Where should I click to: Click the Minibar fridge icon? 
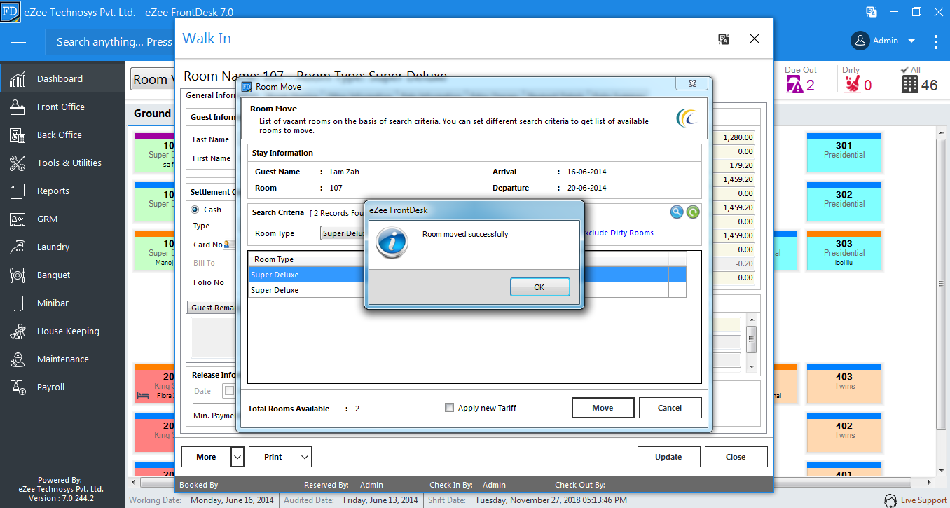tap(18, 303)
